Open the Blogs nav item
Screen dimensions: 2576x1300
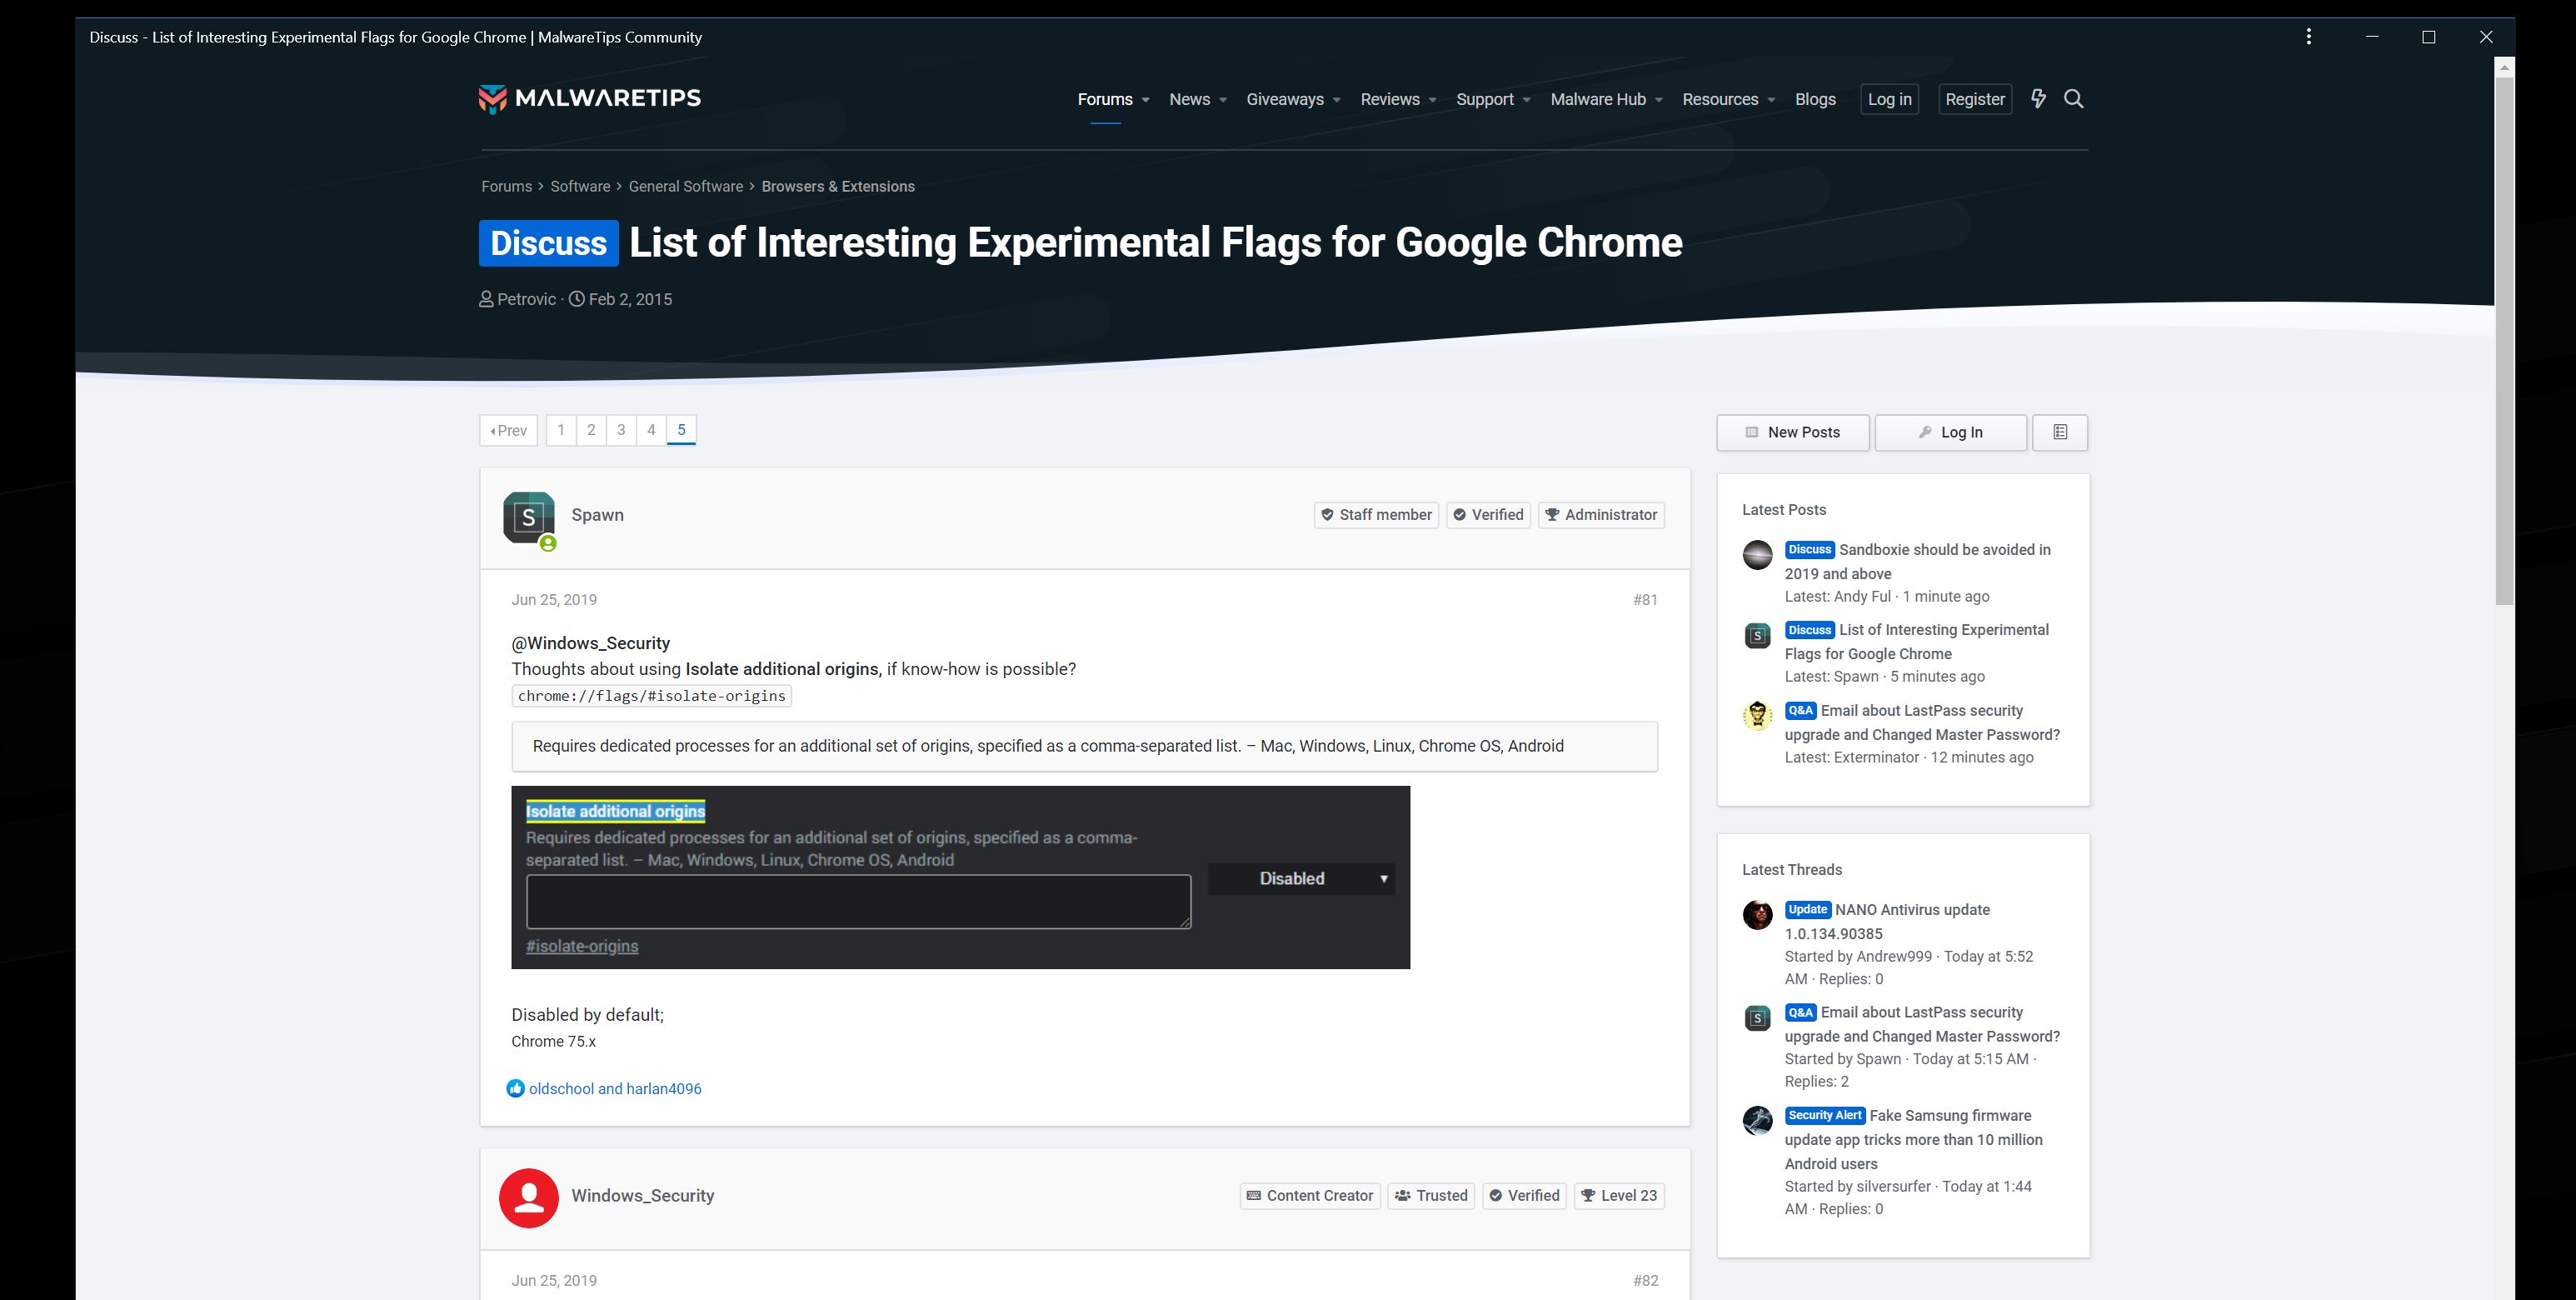click(1815, 99)
